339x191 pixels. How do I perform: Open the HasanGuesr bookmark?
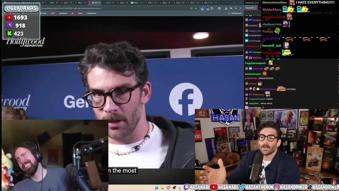(x=90, y=13)
